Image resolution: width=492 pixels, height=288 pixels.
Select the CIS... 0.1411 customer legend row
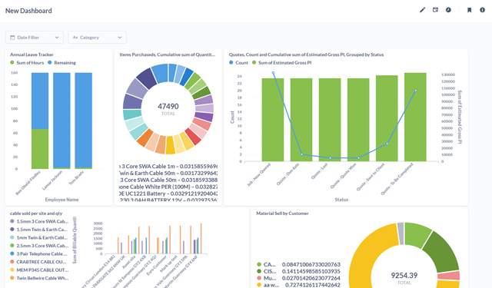298,271
